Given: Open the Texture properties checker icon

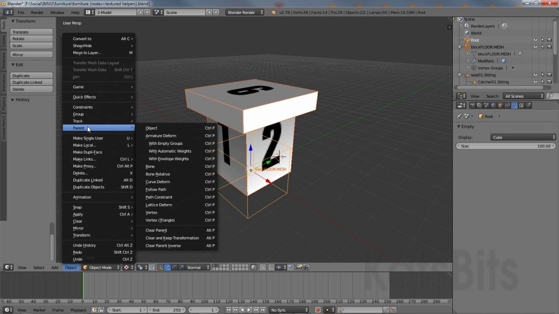Looking at the screenshot, I should (x=521, y=105).
